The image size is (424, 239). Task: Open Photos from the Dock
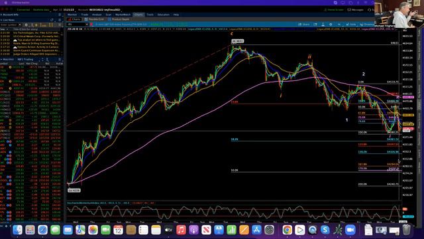[93, 230]
